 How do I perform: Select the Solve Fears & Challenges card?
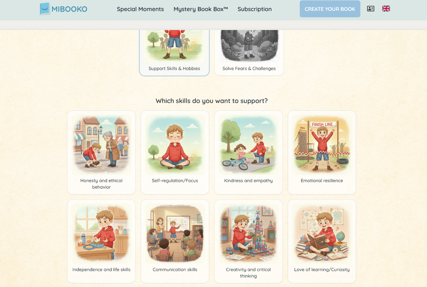pyautogui.click(x=249, y=53)
